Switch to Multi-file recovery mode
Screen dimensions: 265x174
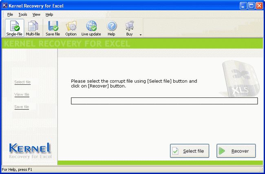click(x=33, y=28)
